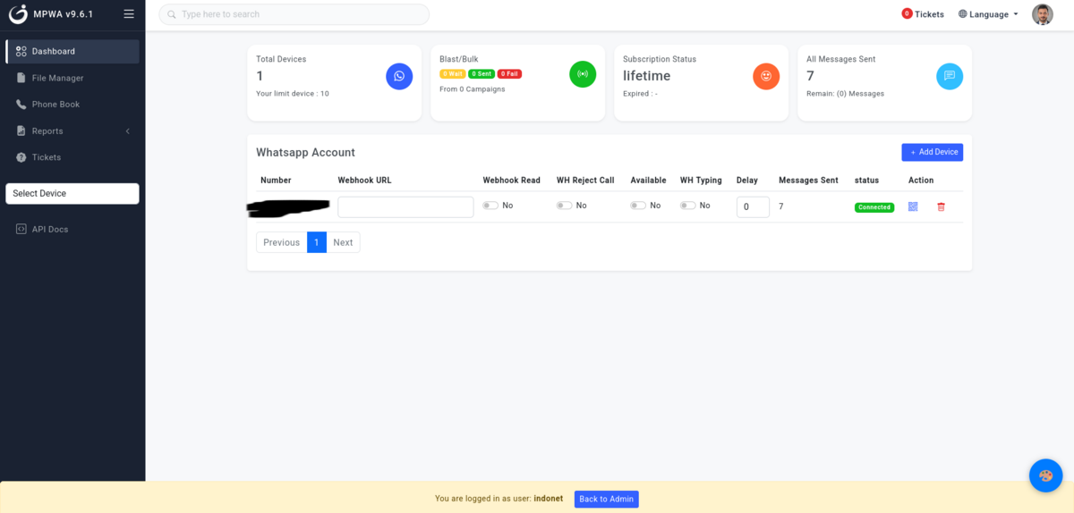This screenshot has height=513, width=1074.
Task: Turn on the Available switch
Action: 637,206
